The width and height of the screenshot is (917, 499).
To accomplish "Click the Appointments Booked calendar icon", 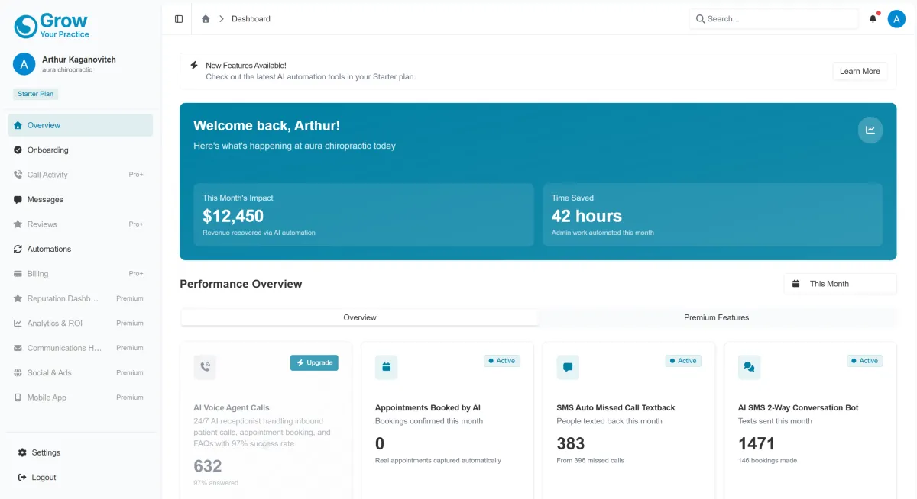I will [x=386, y=367].
